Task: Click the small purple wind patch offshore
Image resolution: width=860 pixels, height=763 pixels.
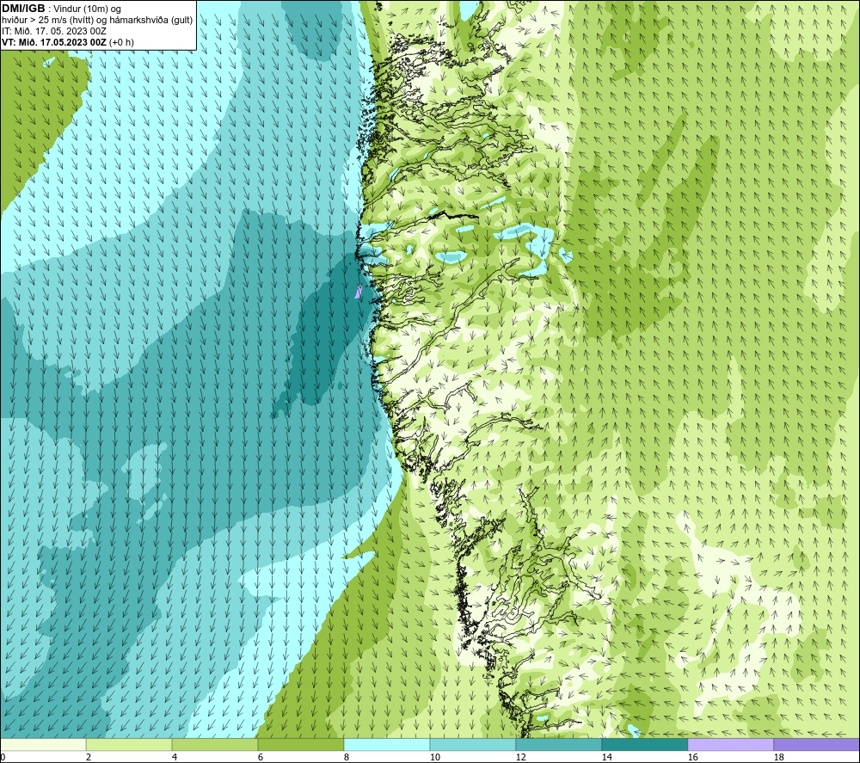Action: click(x=358, y=292)
